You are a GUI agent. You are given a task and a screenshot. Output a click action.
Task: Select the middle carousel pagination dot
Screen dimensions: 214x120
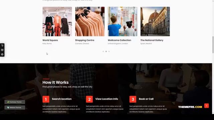pos(106,51)
